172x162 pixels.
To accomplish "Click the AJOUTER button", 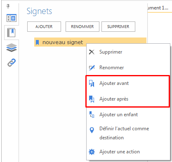I will 44,26.
